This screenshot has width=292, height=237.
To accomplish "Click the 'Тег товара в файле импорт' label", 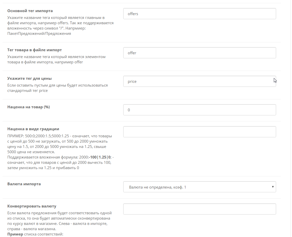I will 34,50.
